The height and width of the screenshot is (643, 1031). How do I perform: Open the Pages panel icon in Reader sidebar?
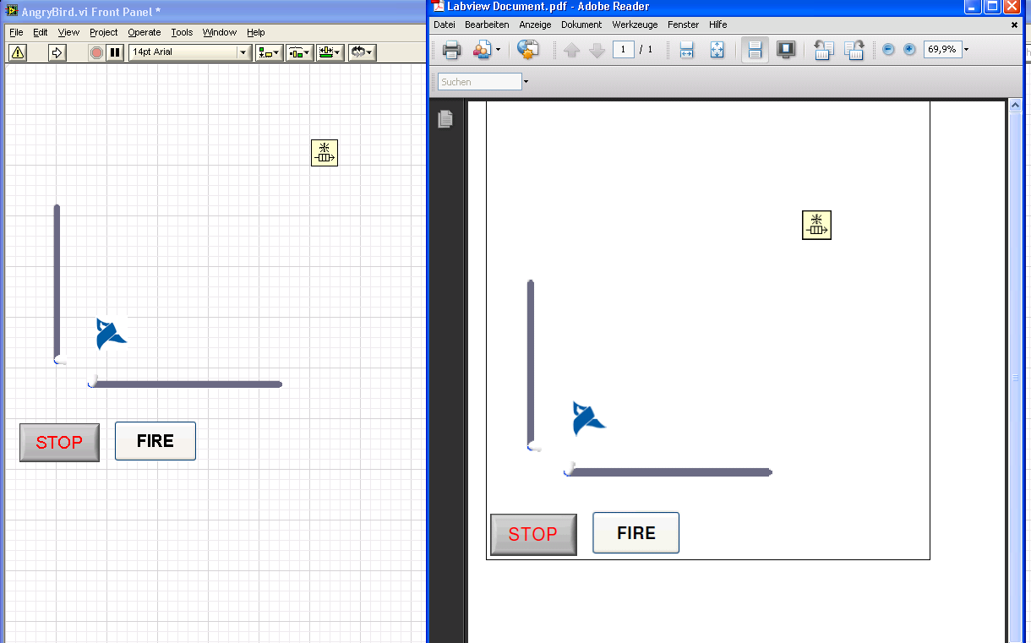coord(445,119)
